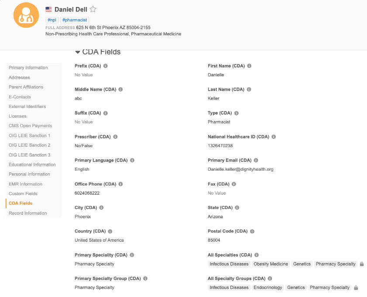Open the Primary Information section
Image resolution: width=367 pixels, height=297 pixels.
[x=28, y=67]
